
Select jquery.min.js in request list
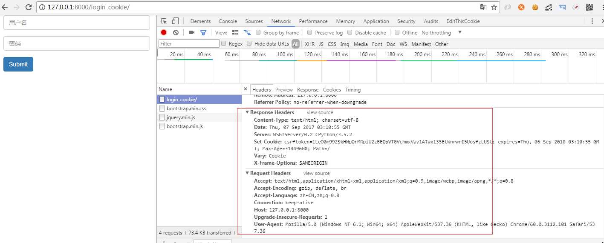tap(199, 117)
